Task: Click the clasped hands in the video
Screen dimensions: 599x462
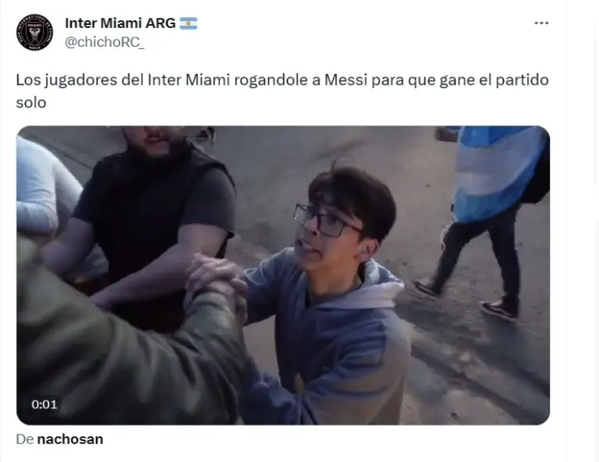Action: (x=216, y=280)
